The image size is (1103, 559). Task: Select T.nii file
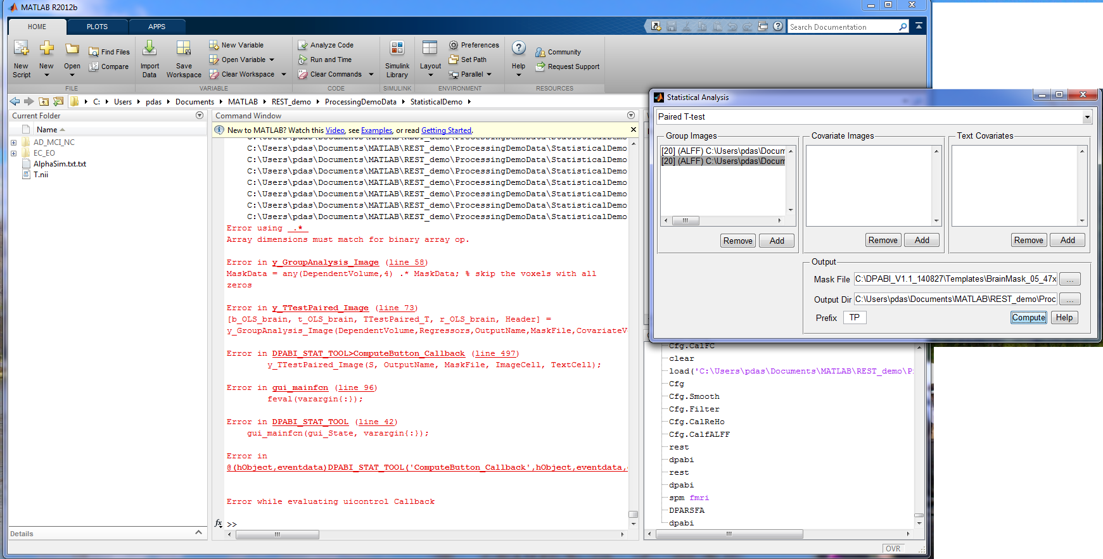coord(41,175)
